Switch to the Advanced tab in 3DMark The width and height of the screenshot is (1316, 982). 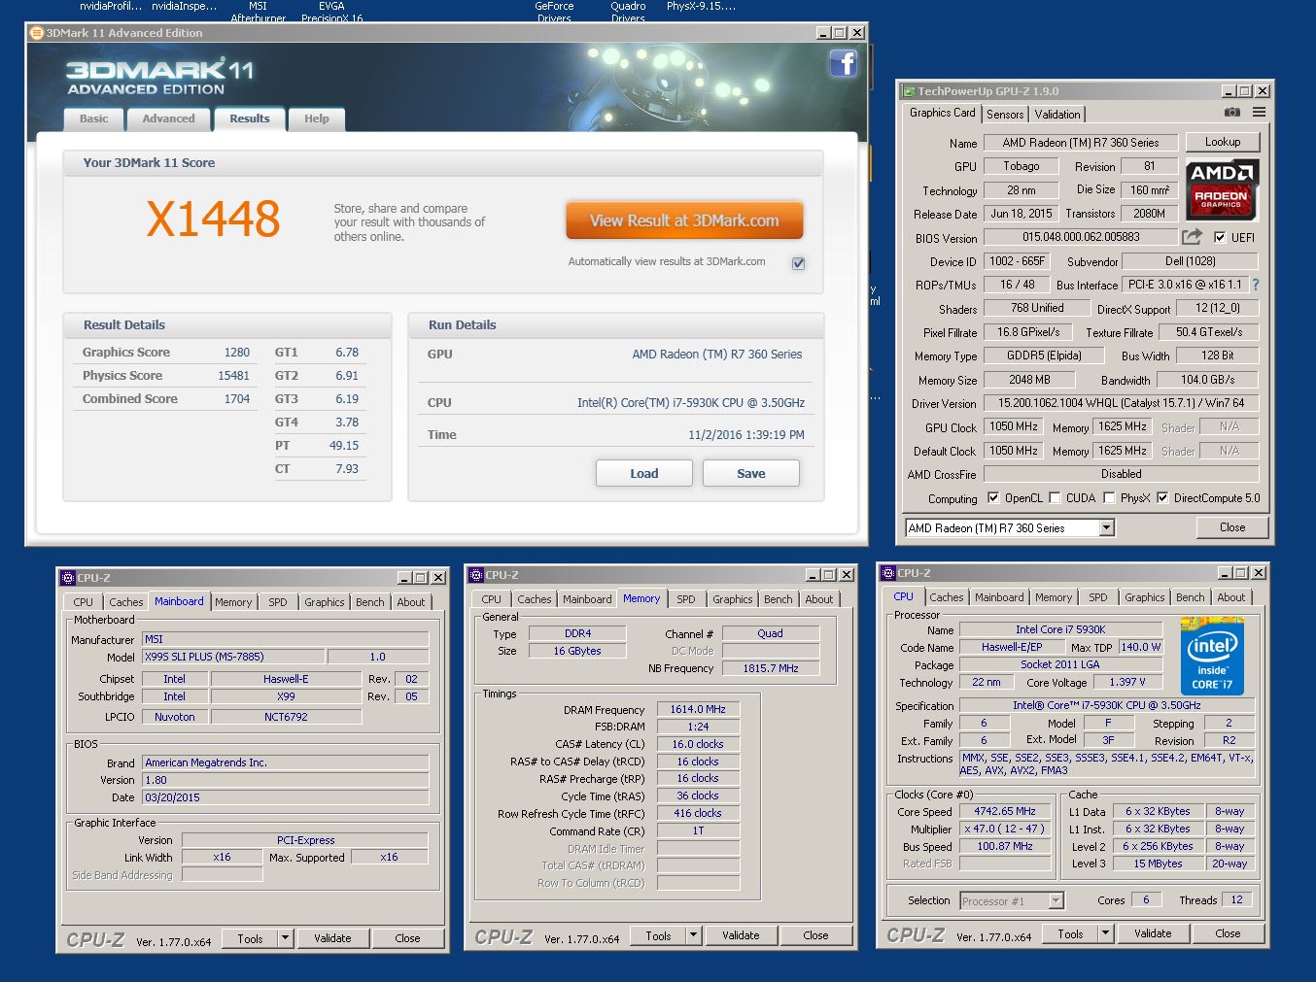168,119
